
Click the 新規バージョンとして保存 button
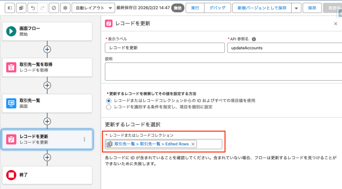262,8
